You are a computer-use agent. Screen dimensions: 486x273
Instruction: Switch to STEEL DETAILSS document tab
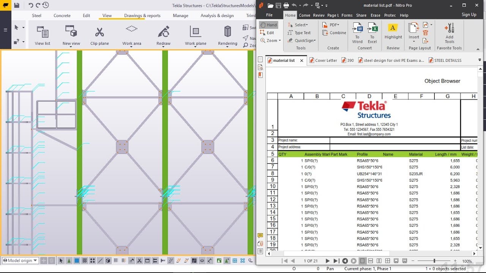(x=445, y=60)
